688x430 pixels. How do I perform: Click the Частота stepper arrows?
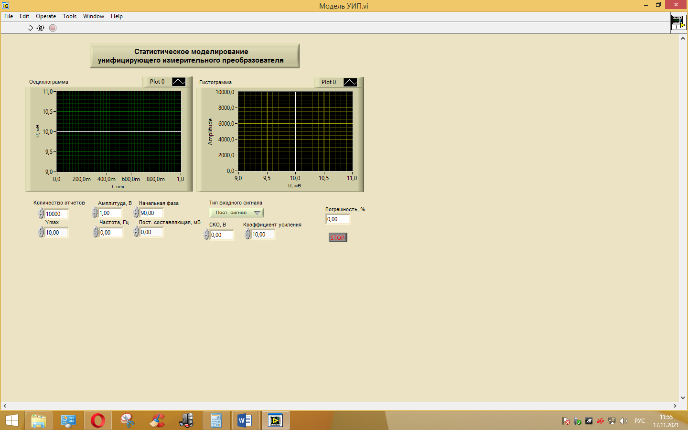tap(96, 232)
